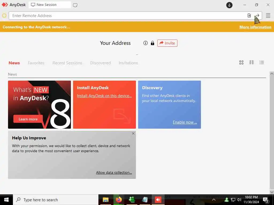Open the notification center icon
Image resolution: width=274 pixels, height=205 pixels.
point(266,200)
